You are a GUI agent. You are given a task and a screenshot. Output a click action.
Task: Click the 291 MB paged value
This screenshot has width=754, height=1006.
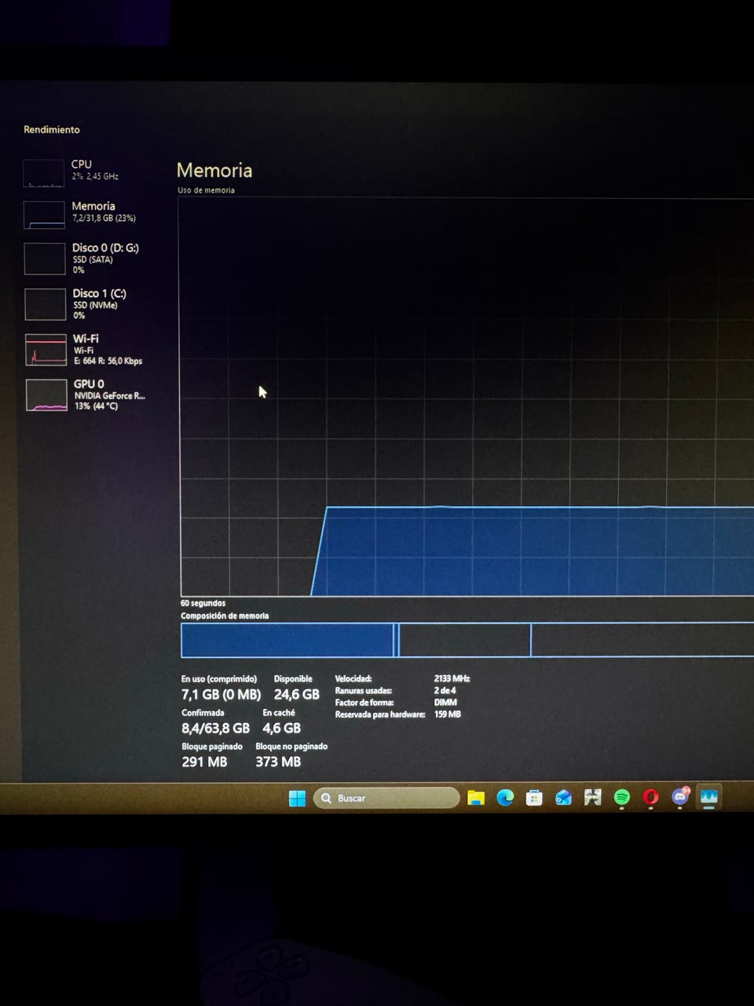point(204,762)
